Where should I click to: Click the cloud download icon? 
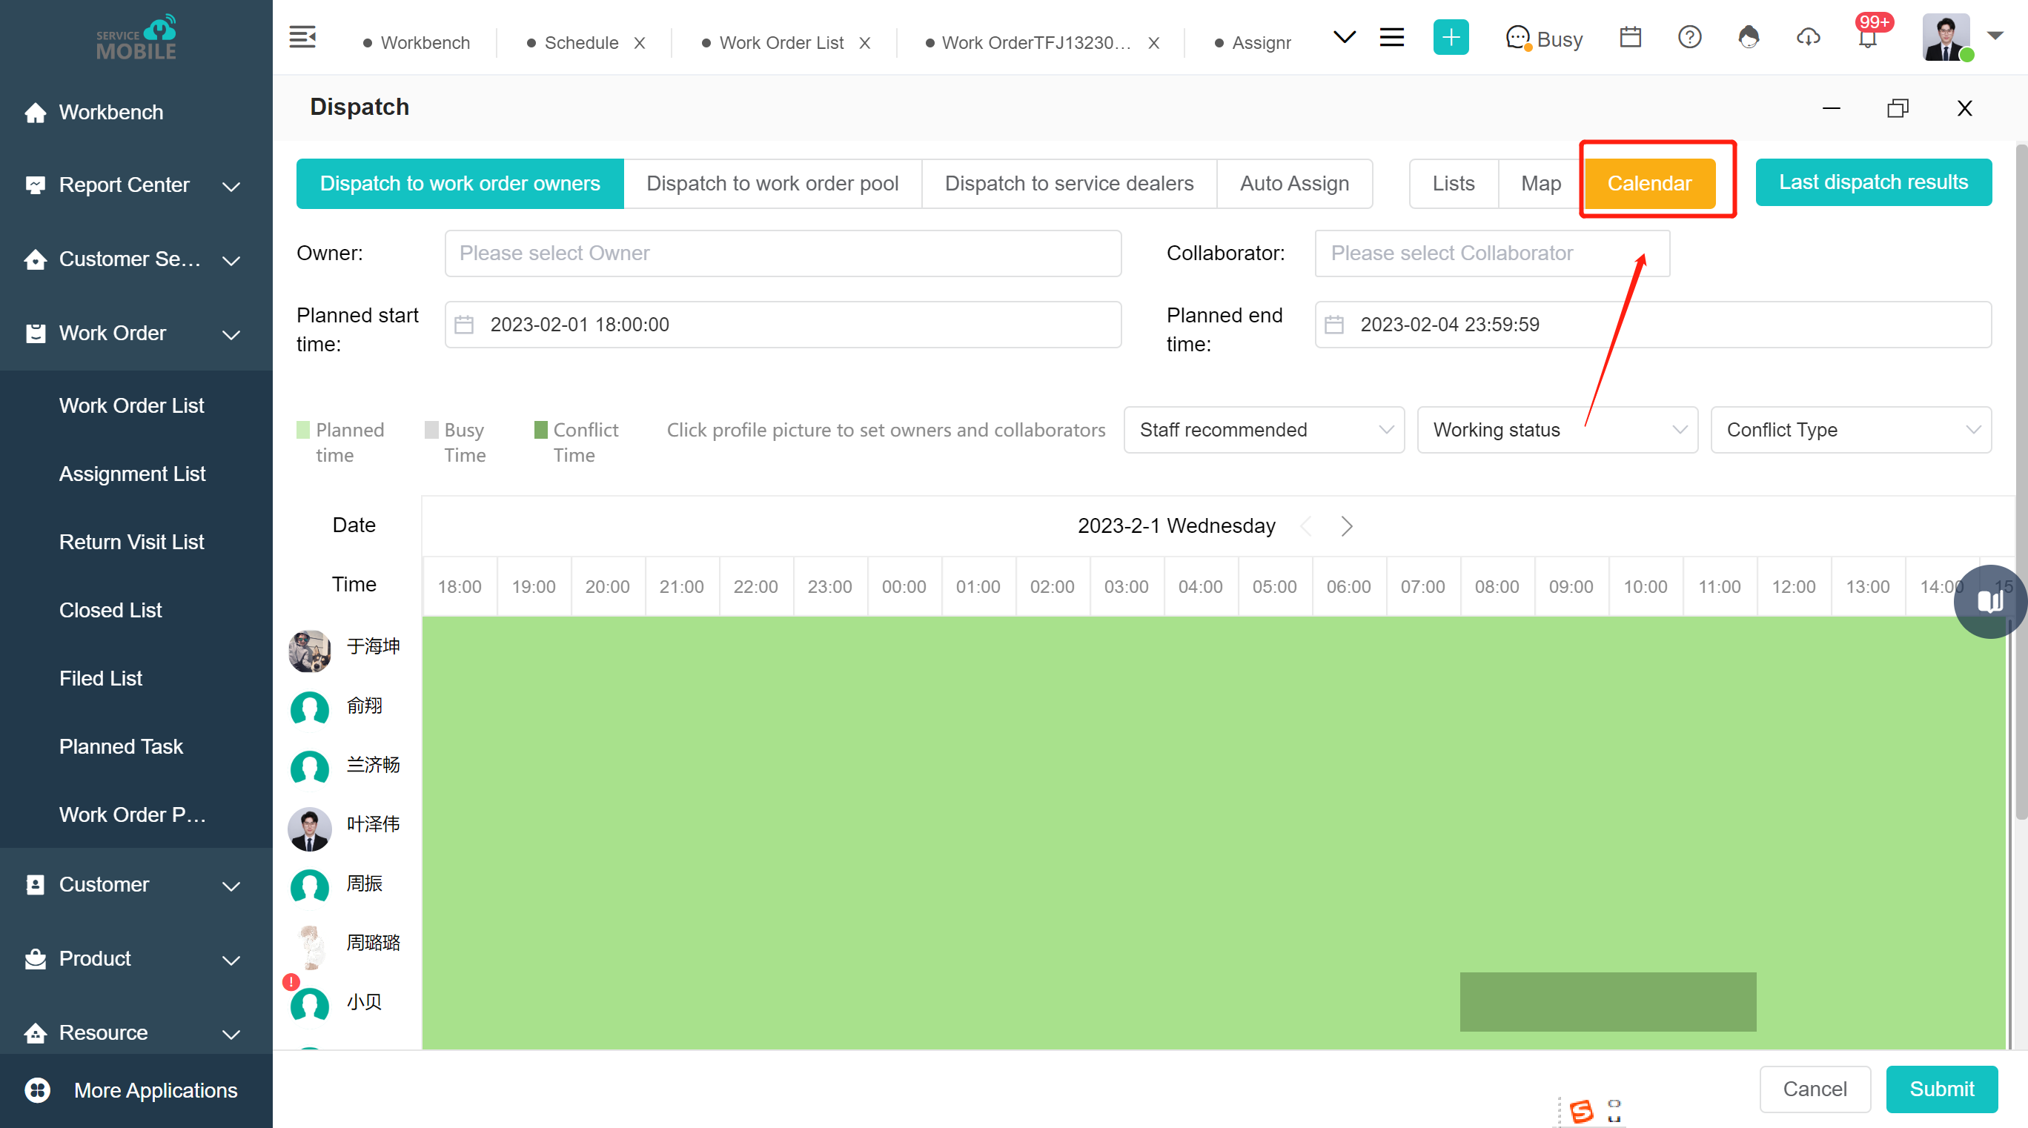[x=1808, y=37]
